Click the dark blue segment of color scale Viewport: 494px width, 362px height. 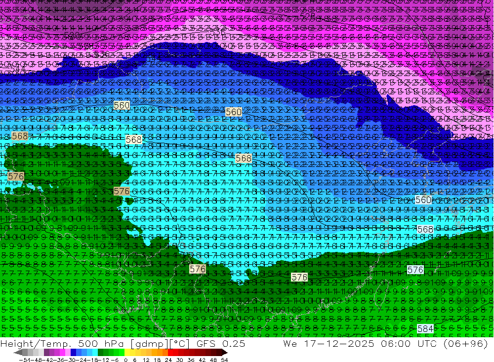coord(74,352)
